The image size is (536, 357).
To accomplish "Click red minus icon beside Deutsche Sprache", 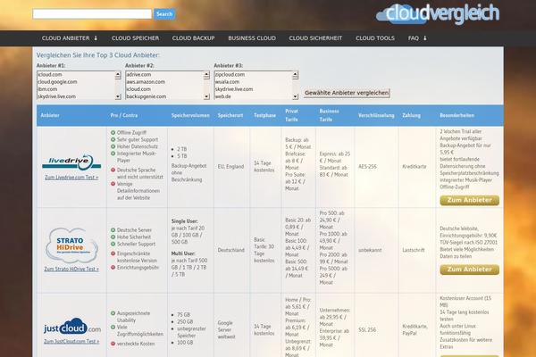I will (x=113, y=170).
